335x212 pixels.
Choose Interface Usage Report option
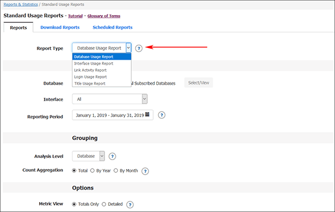102,64
